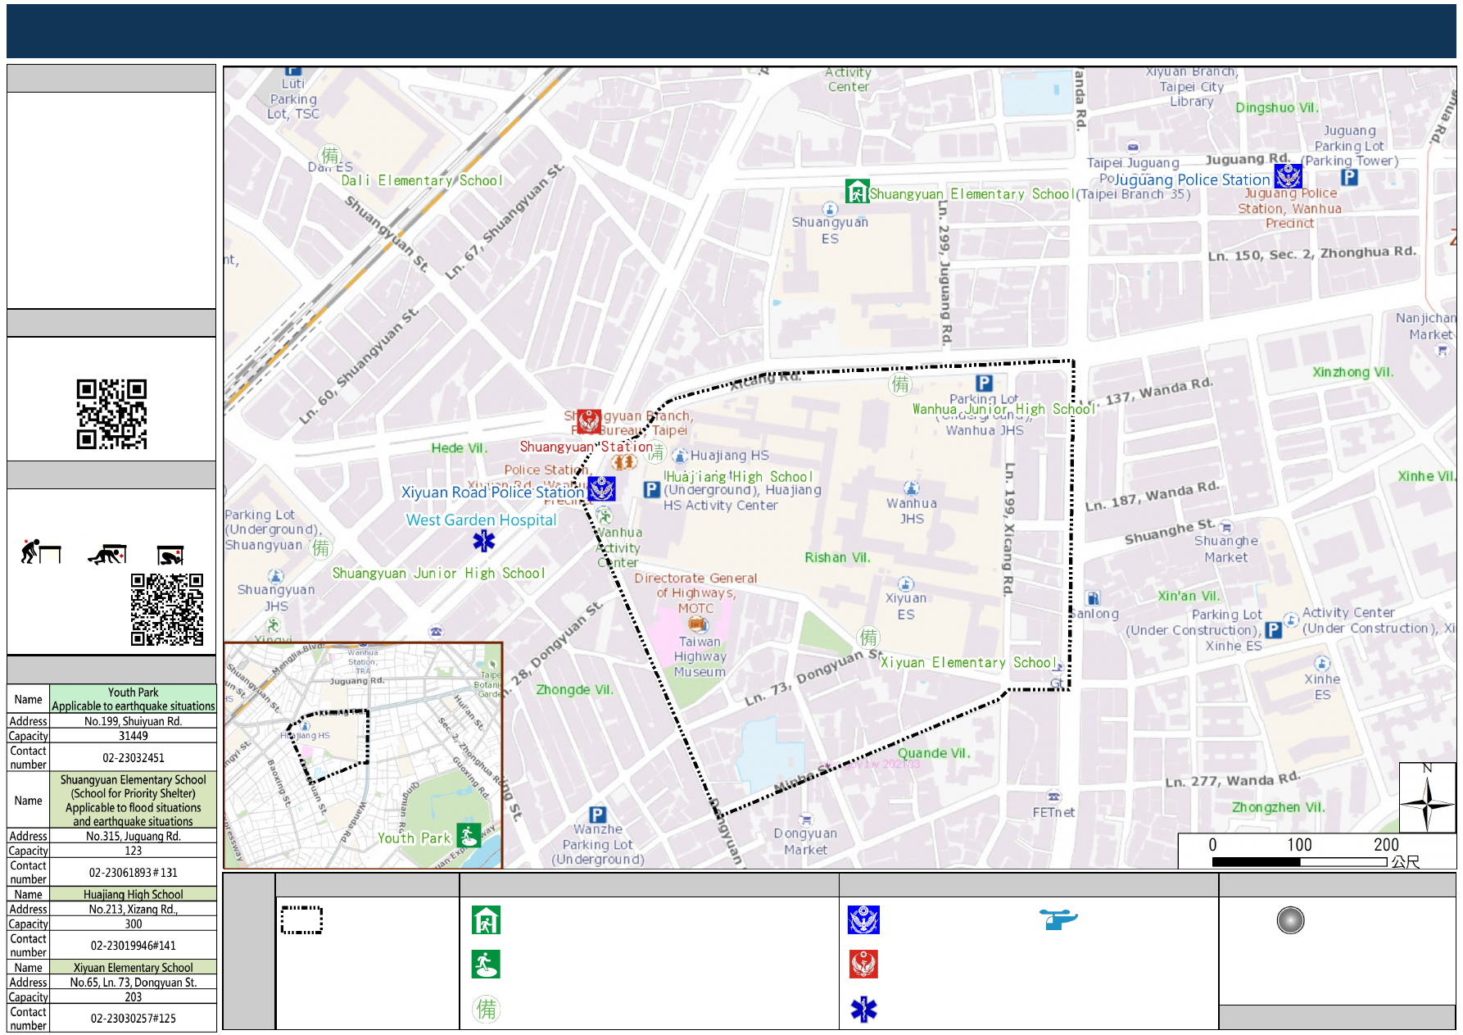Click the West Garden Hospital star-of-life icon

(484, 541)
